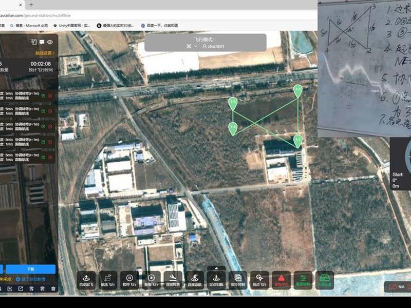Click the blue link with the diamond icon

coord(30,279)
